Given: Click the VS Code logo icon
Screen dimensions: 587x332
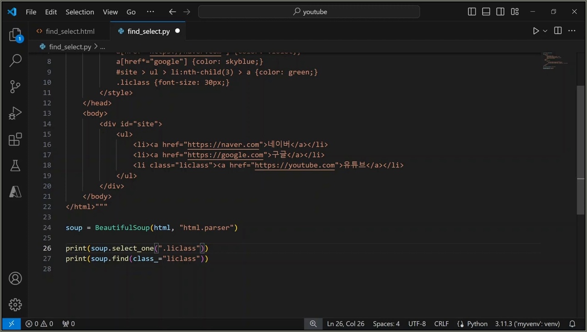Looking at the screenshot, I should coord(12,12).
